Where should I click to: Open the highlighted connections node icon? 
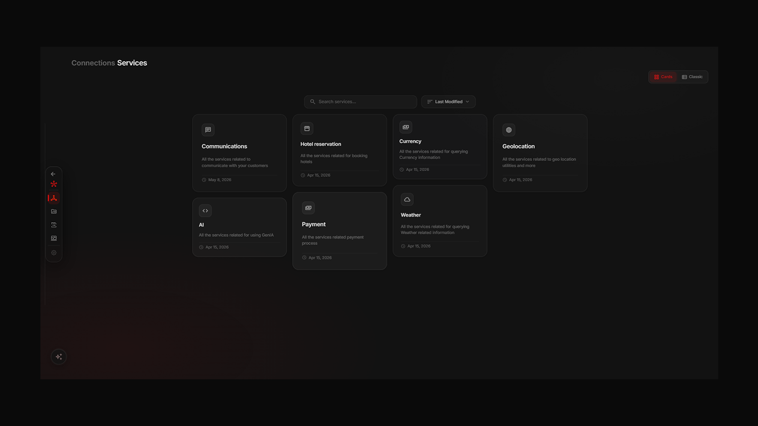[54, 198]
